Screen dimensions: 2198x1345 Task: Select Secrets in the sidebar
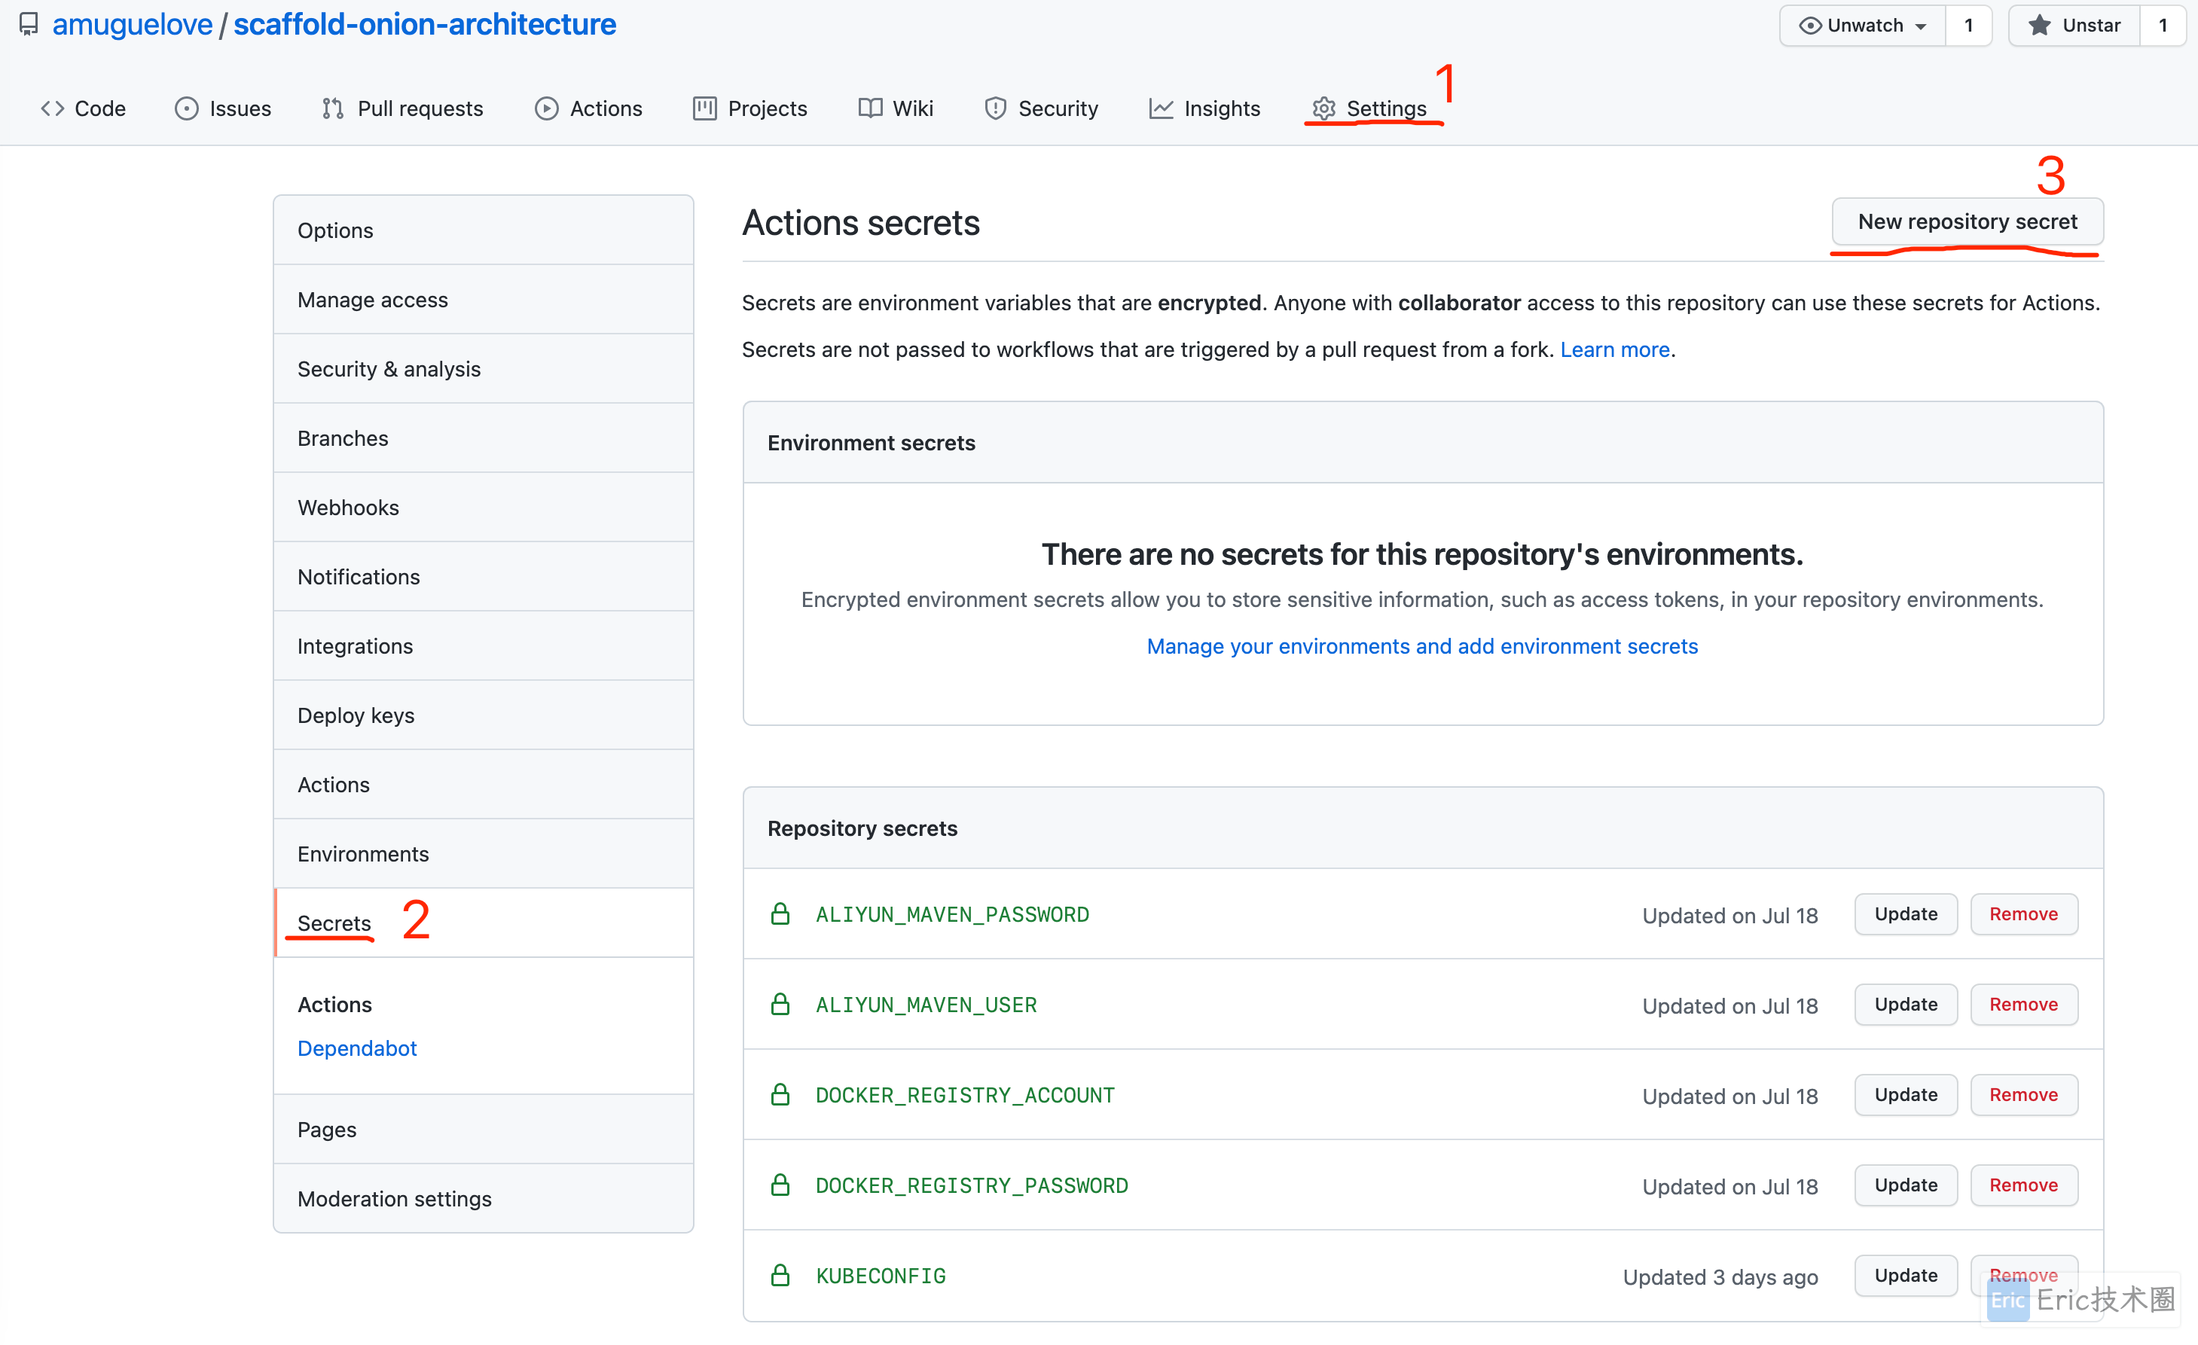point(484,923)
